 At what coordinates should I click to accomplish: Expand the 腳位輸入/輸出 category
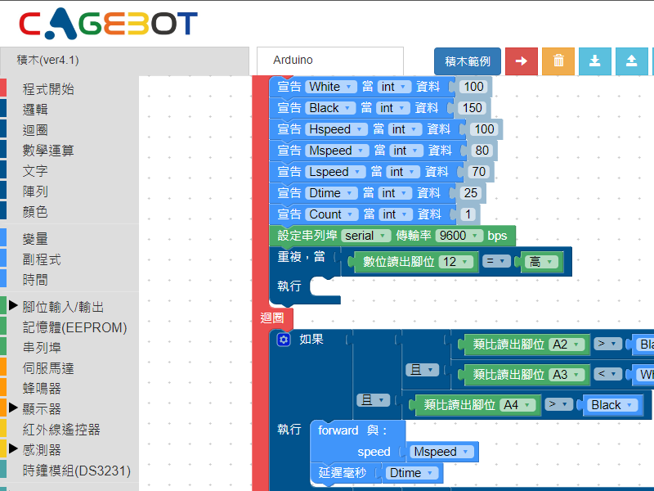tap(14, 306)
